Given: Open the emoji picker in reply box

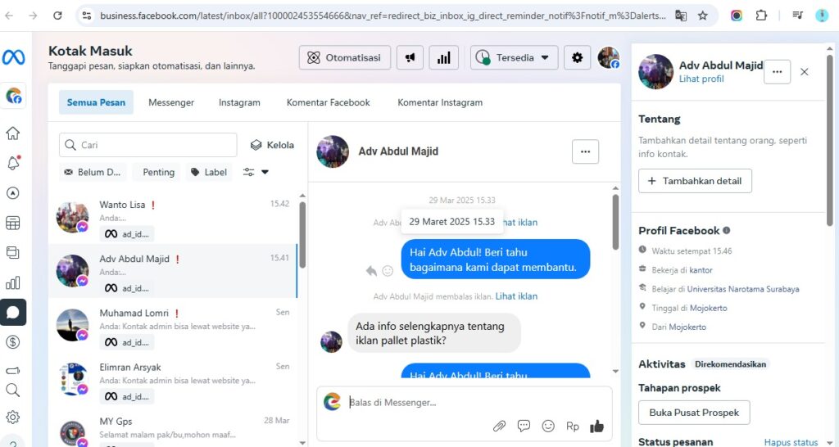Looking at the screenshot, I should coord(548,426).
